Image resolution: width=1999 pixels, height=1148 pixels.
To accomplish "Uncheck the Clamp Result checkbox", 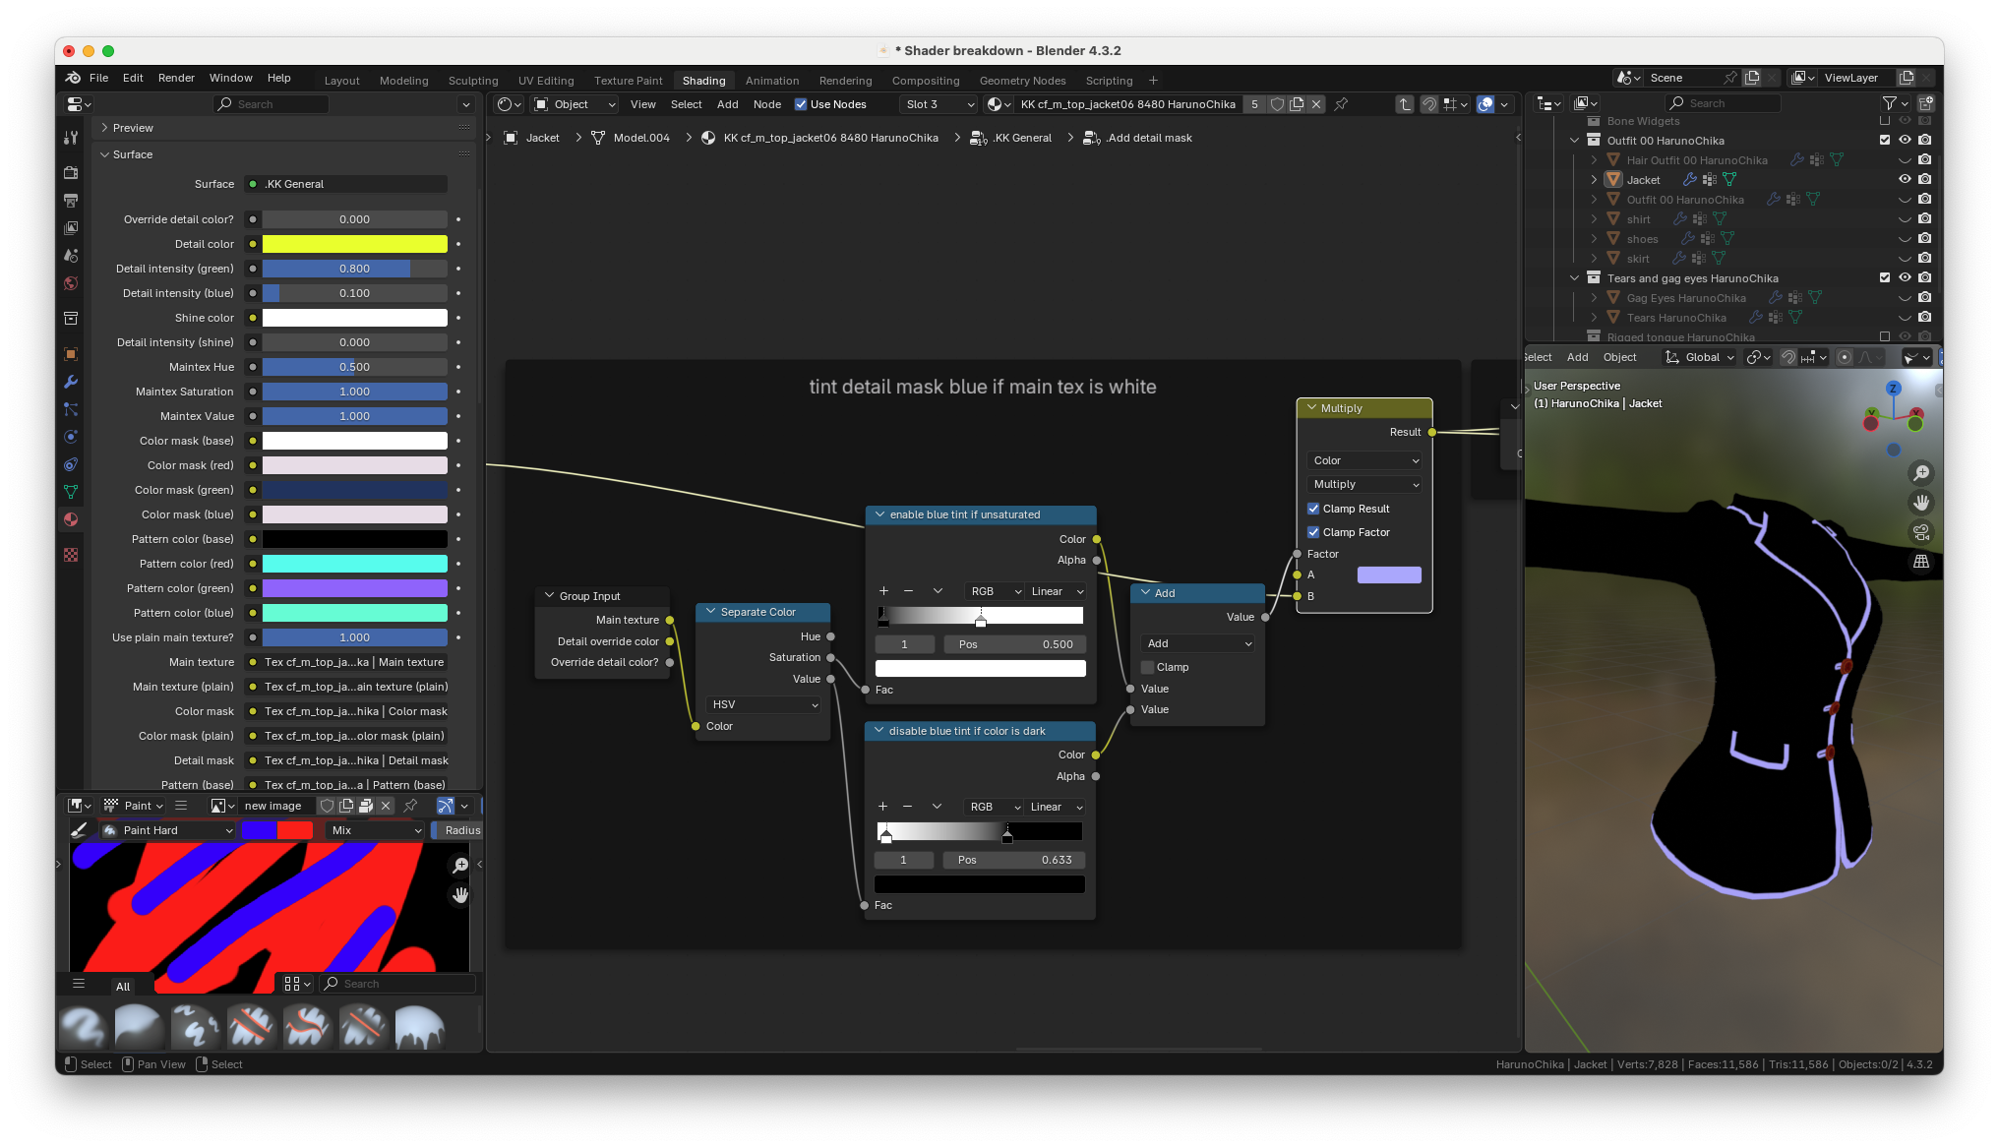I will 1313,509.
